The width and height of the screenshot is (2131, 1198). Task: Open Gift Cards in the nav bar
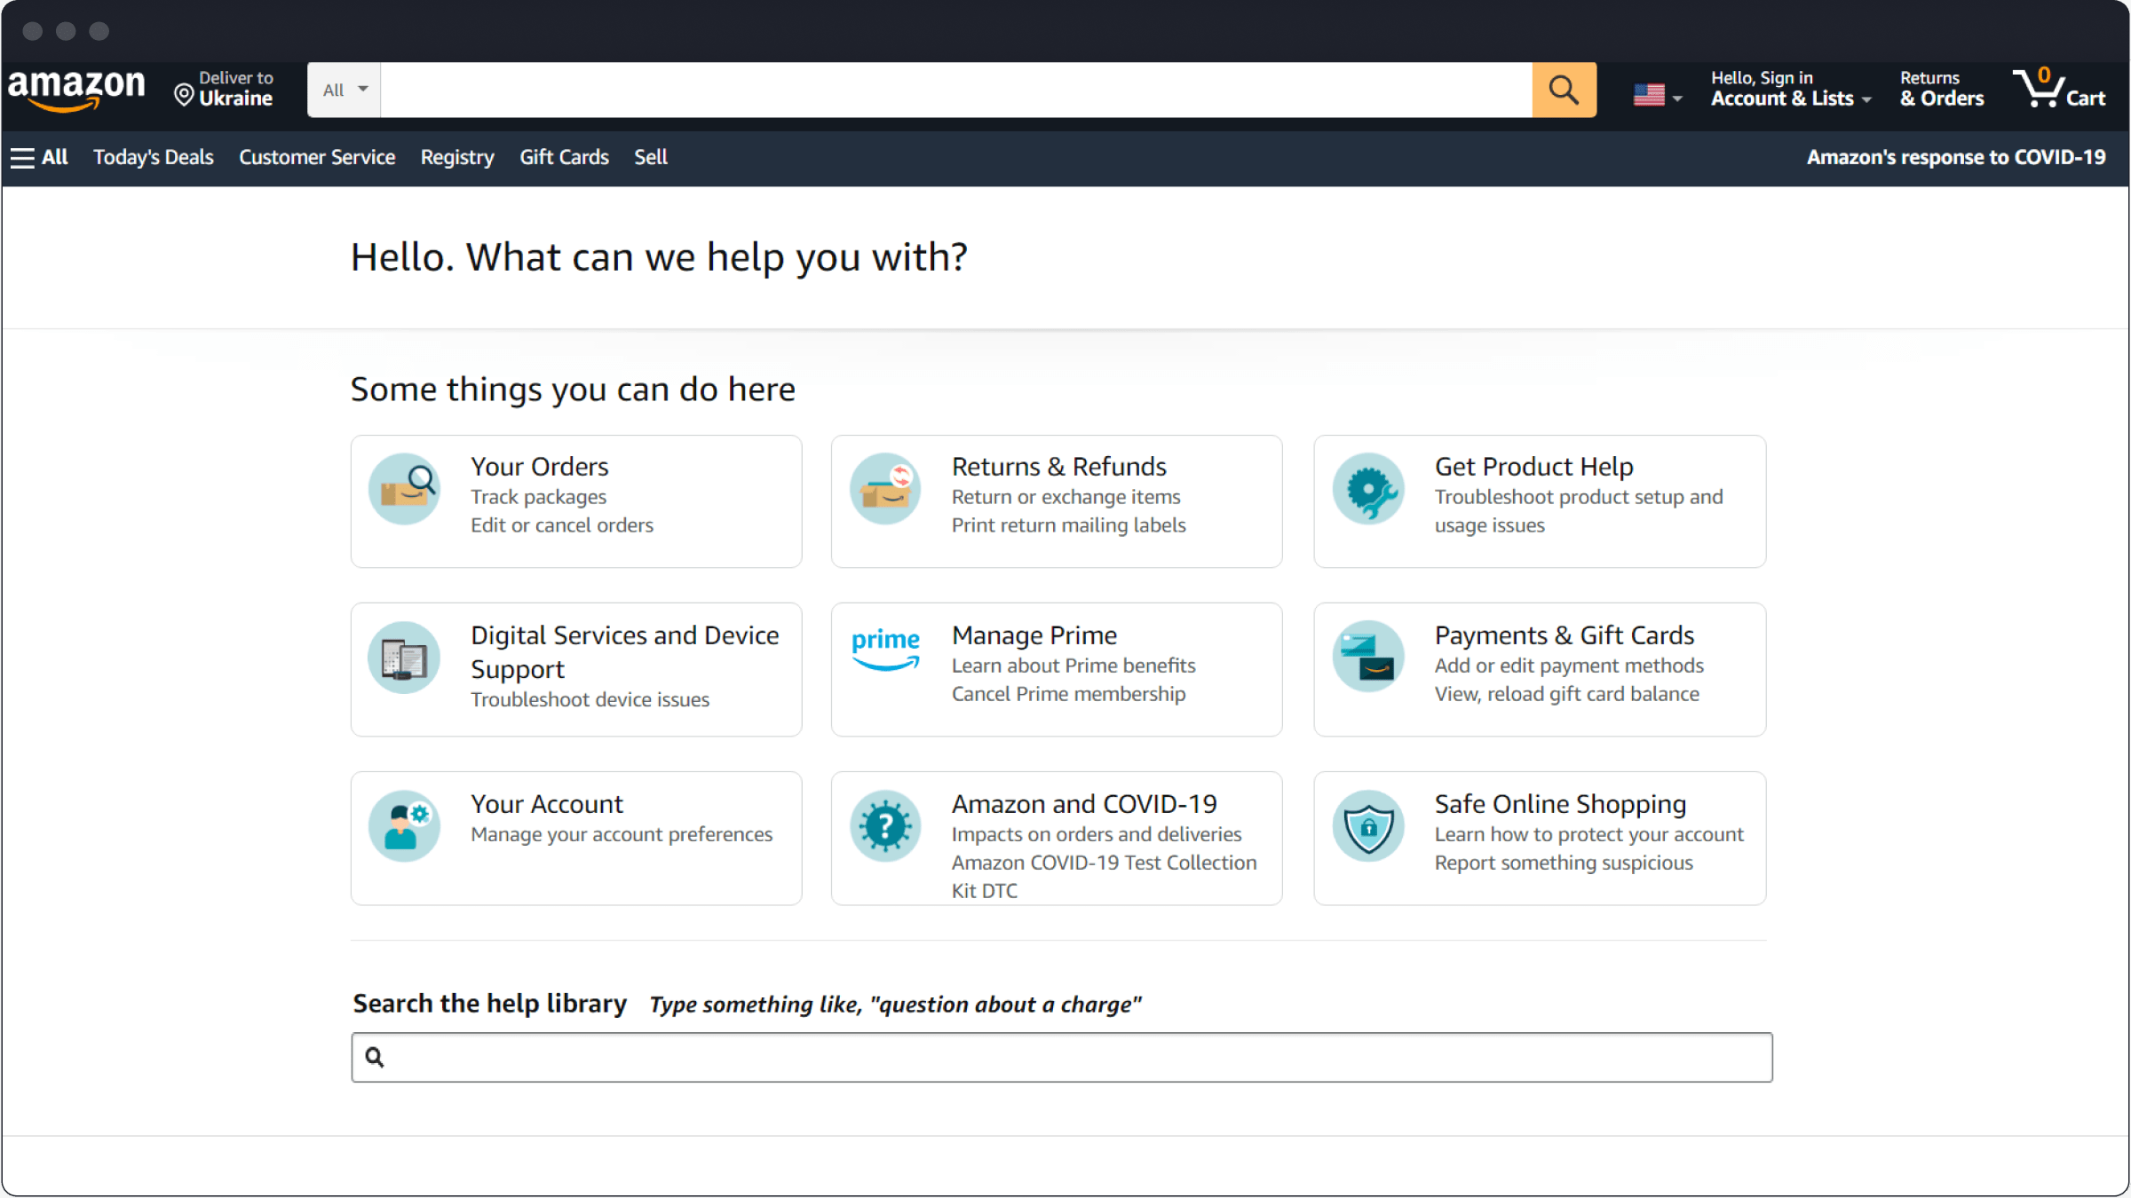[x=564, y=158]
